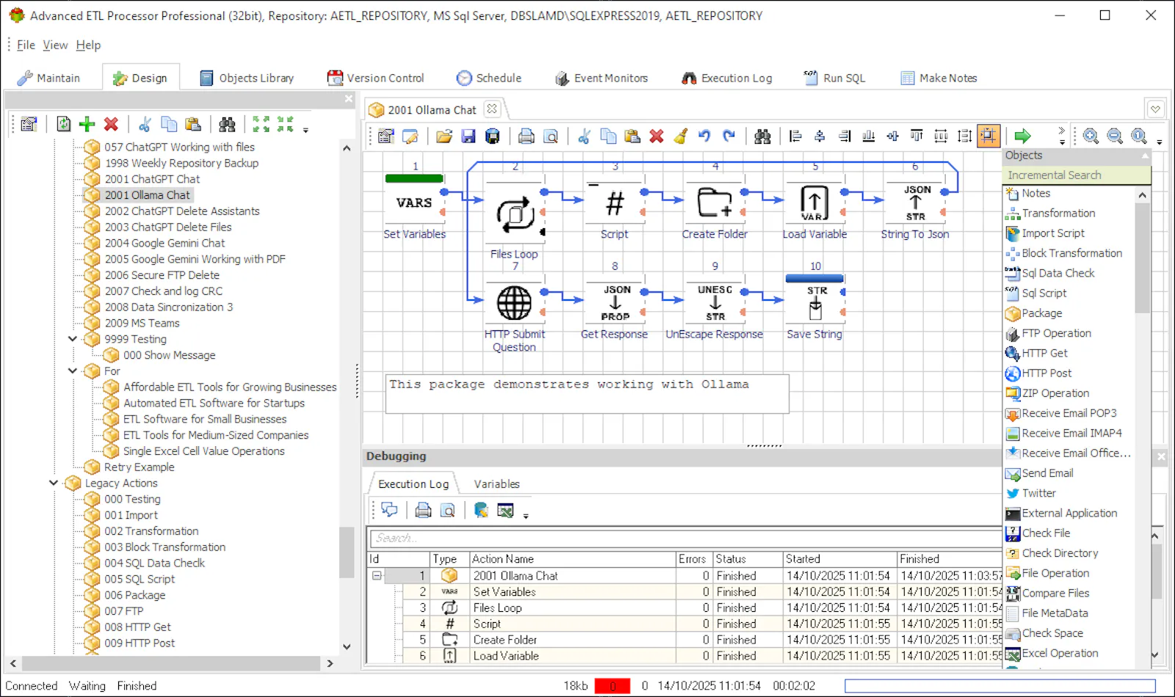The height and width of the screenshot is (697, 1175).
Task: Open tab list dropdown at top right of designer
Action: (1155, 109)
